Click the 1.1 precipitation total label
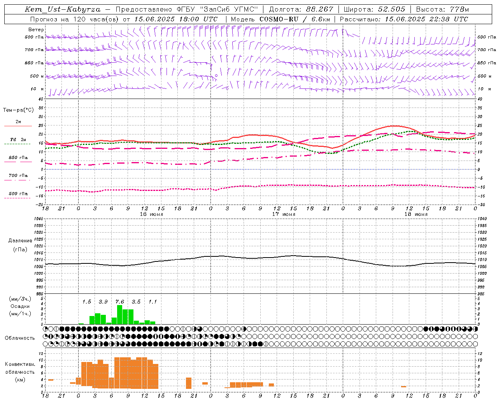The width and height of the screenshot is (498, 399). pos(153,302)
